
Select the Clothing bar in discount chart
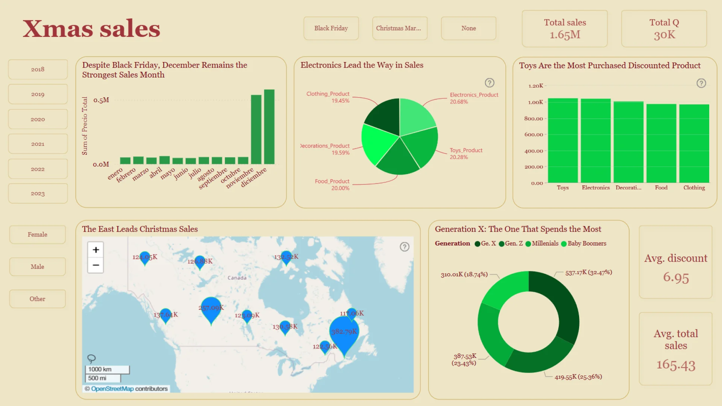pos(694,144)
